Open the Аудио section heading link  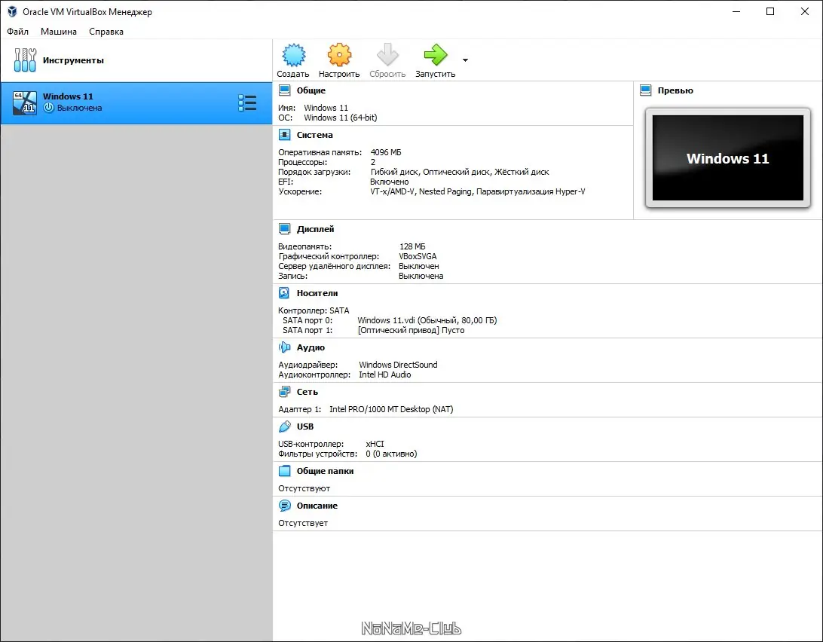[311, 347]
